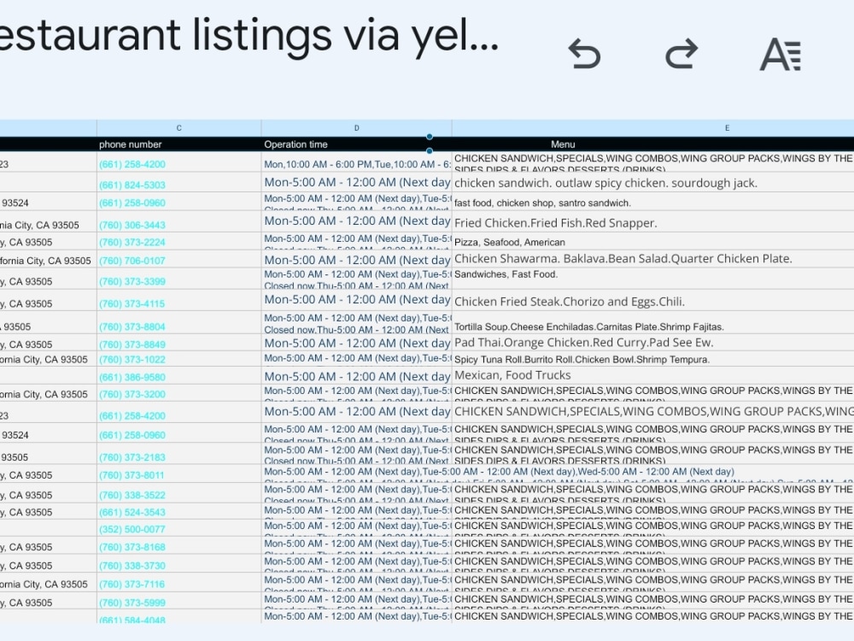Select the 'Operation time' header cell
This screenshot has height=641, width=854.
click(x=357, y=144)
